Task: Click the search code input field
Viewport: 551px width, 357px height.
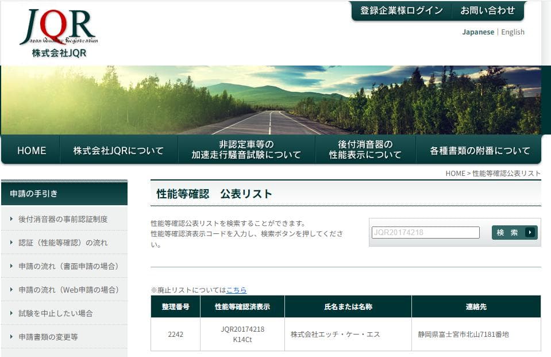Action: coord(425,232)
